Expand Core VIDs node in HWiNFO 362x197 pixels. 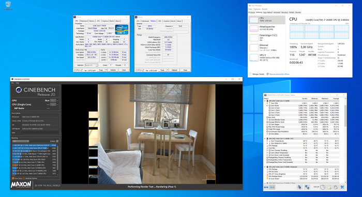pos(267,103)
